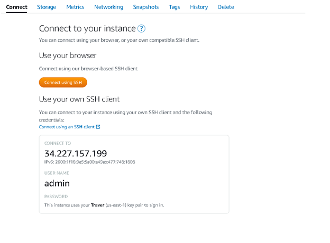
Task: Click the CONNECT TO label
Action: [x=58, y=143]
